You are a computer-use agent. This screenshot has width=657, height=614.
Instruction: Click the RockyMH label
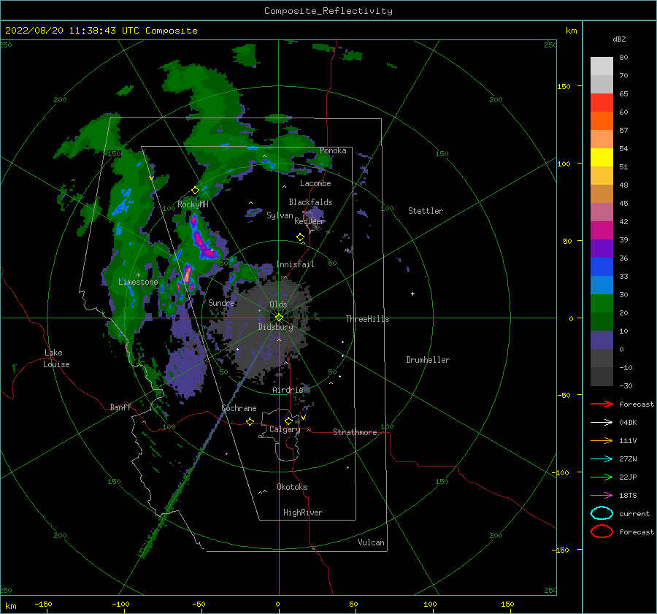193,204
